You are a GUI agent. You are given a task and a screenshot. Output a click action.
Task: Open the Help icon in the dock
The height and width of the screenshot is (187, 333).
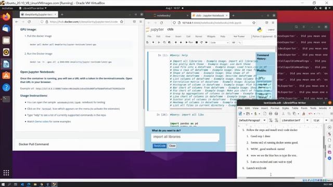[6, 87]
